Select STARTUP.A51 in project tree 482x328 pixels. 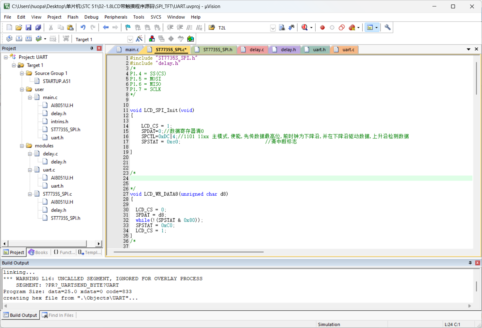57,81
